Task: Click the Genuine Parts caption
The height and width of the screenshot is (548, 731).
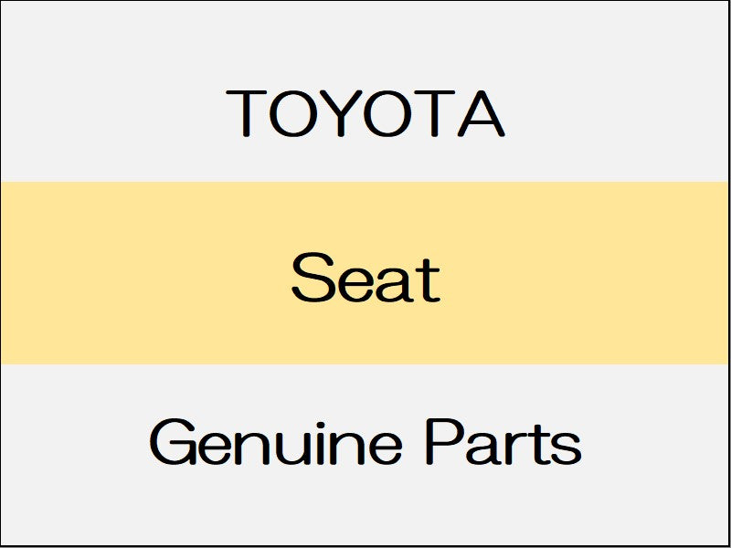Action: [365, 446]
